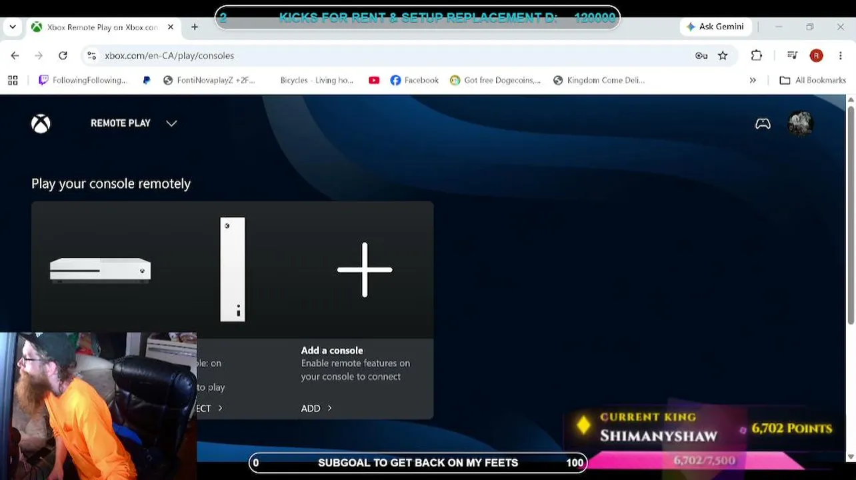Screen dimensions: 856x480
Task: Open the All Bookmarks folder
Action: pos(813,80)
